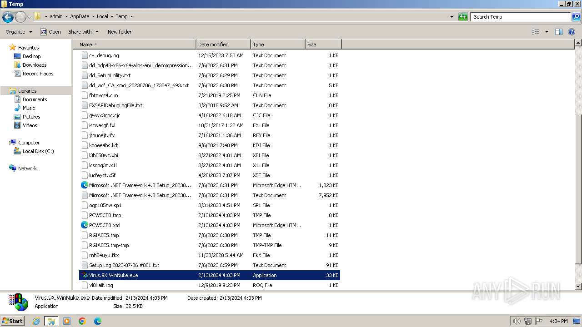Click in the Search Temp field
This screenshot has height=327, width=582.
(521, 17)
